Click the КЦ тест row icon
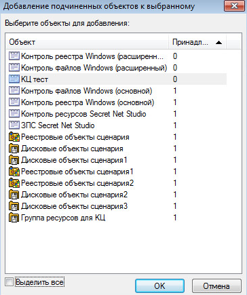The image size is (247, 295). click(14, 79)
